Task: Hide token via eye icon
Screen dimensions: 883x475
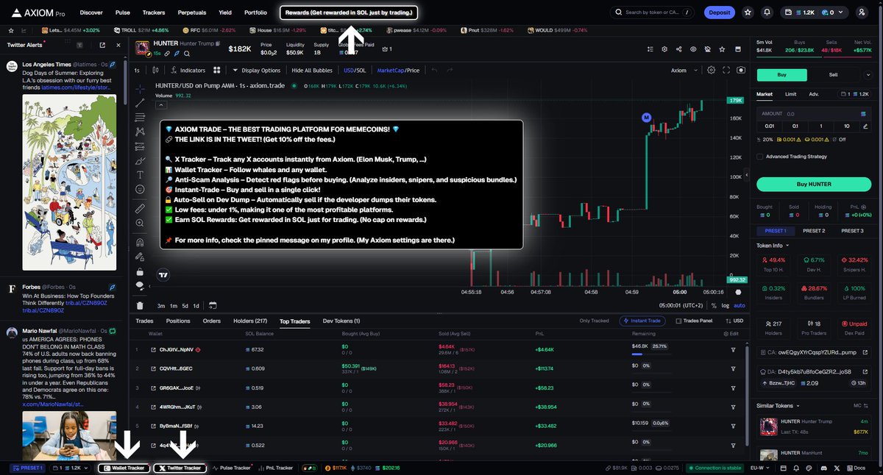Action: point(692,49)
